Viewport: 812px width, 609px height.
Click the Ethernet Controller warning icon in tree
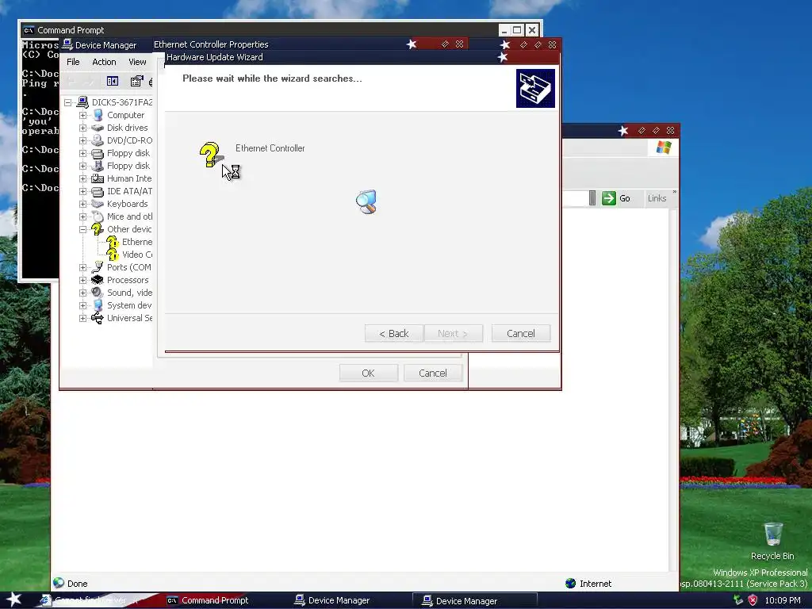113,242
